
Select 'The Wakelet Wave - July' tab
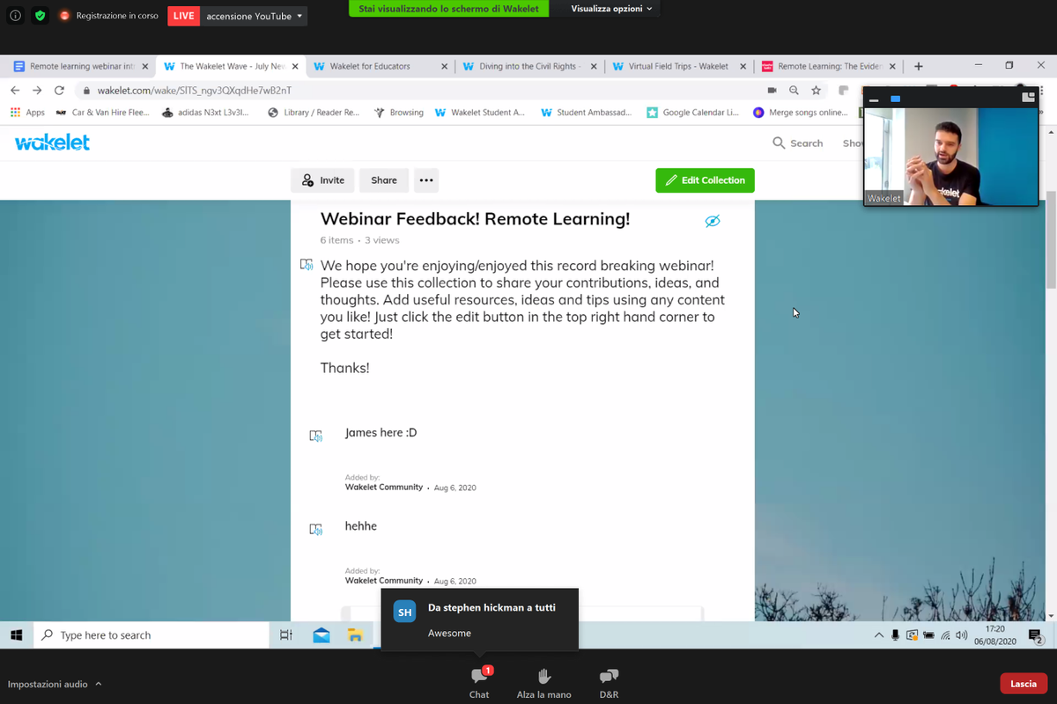click(231, 66)
